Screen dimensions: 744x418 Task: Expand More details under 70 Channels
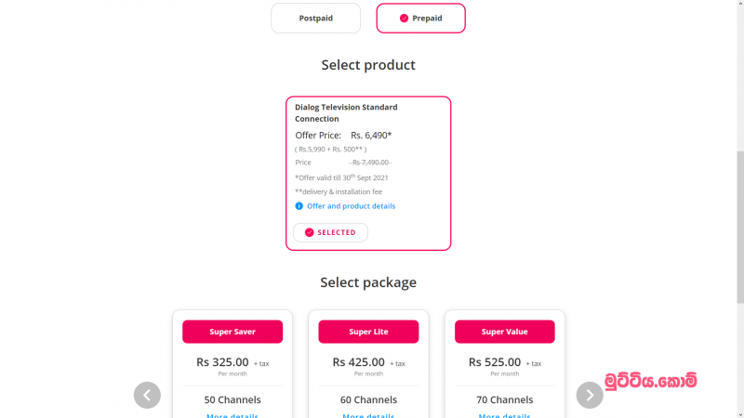(504, 415)
